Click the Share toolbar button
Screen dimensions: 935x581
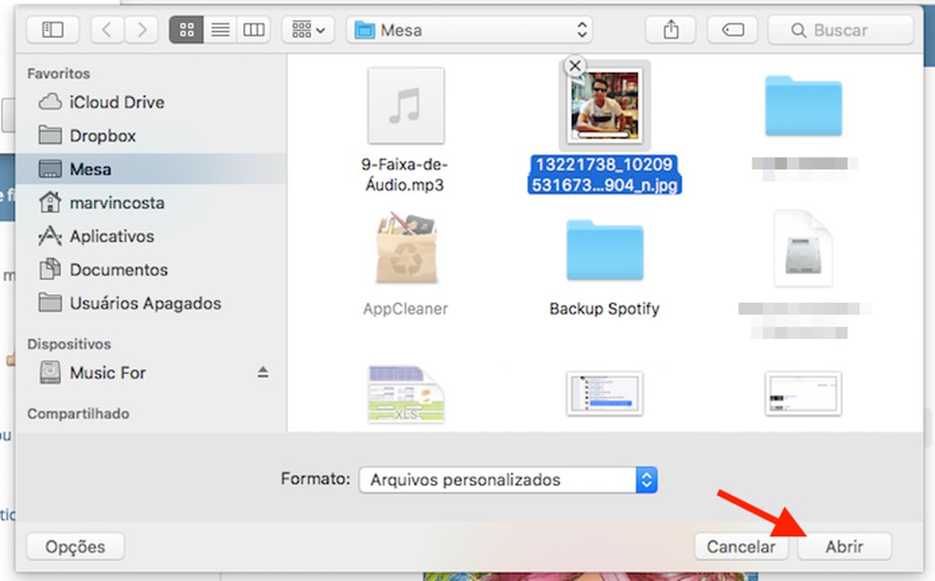pyautogui.click(x=671, y=29)
